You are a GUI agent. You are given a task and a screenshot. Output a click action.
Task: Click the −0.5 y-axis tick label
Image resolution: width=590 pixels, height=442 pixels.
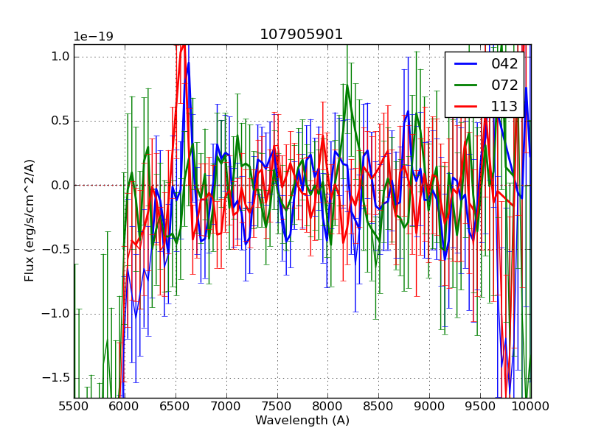pos(57,249)
